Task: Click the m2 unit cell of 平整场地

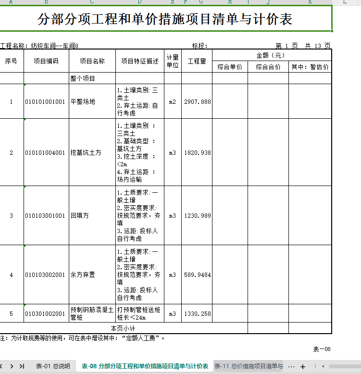Action: [173, 101]
